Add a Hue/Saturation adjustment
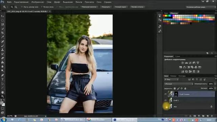 181,67
